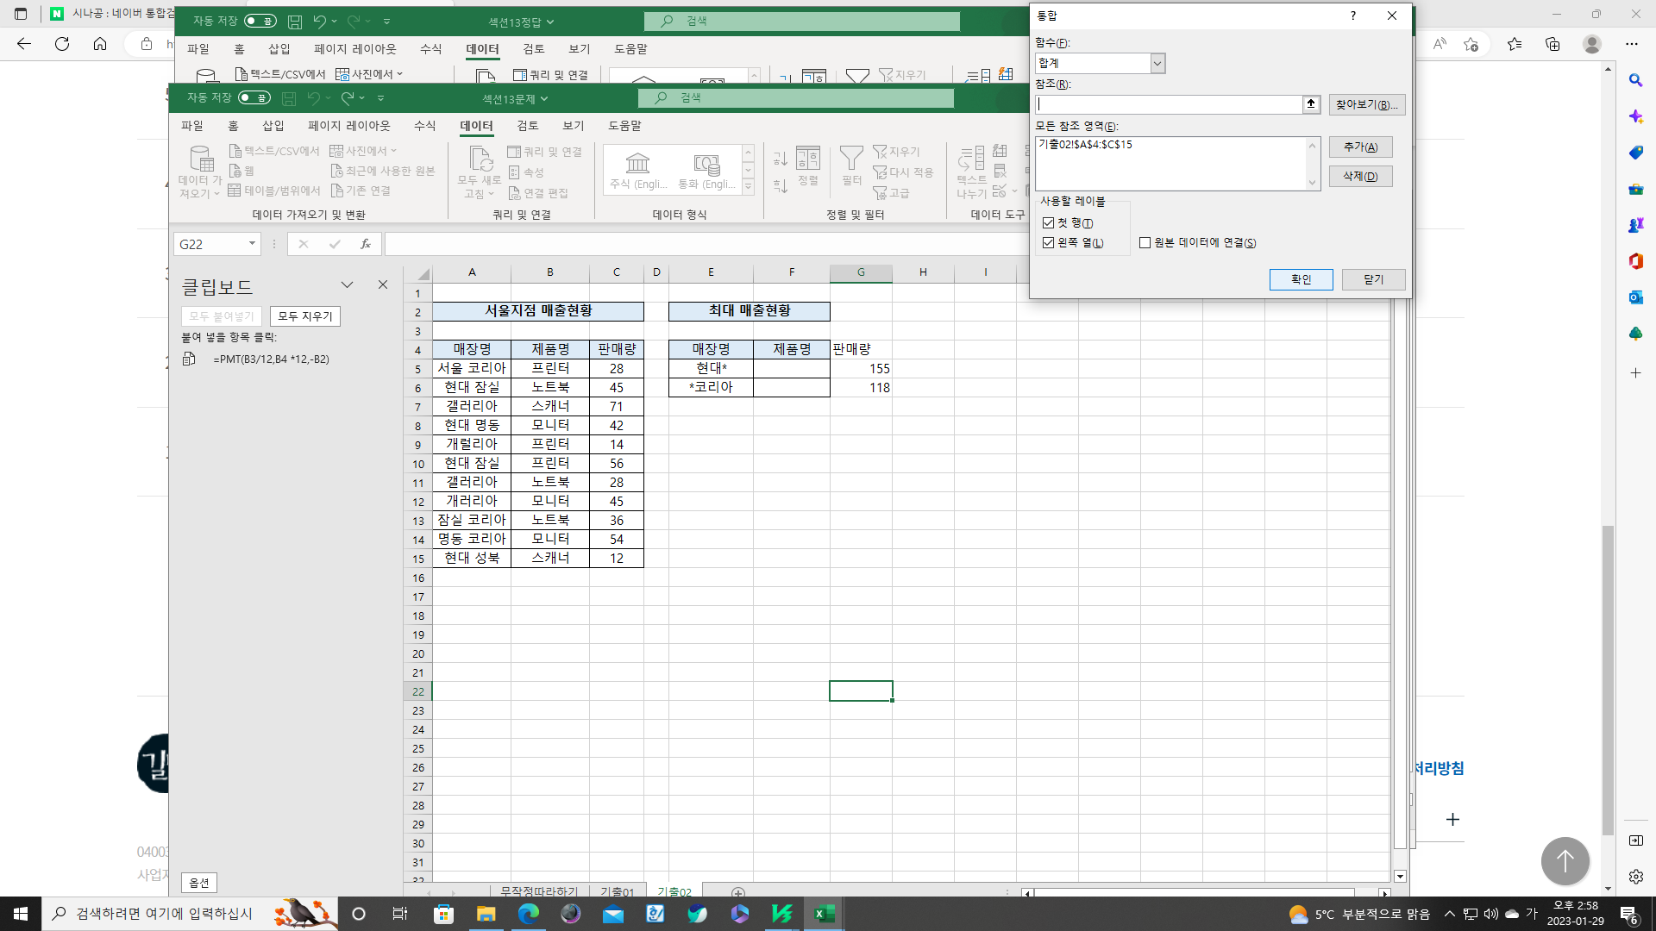This screenshot has width=1656, height=931.
Task: Click the Stocks (주식) data type icon
Action: coord(637,163)
